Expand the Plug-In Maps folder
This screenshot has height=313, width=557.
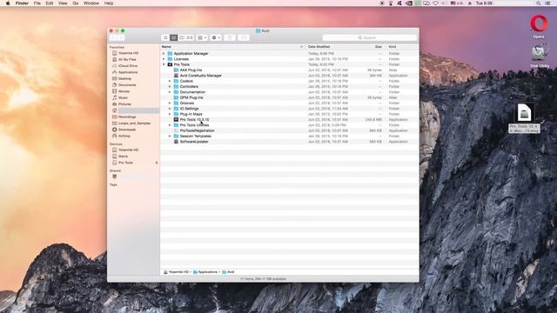170,114
